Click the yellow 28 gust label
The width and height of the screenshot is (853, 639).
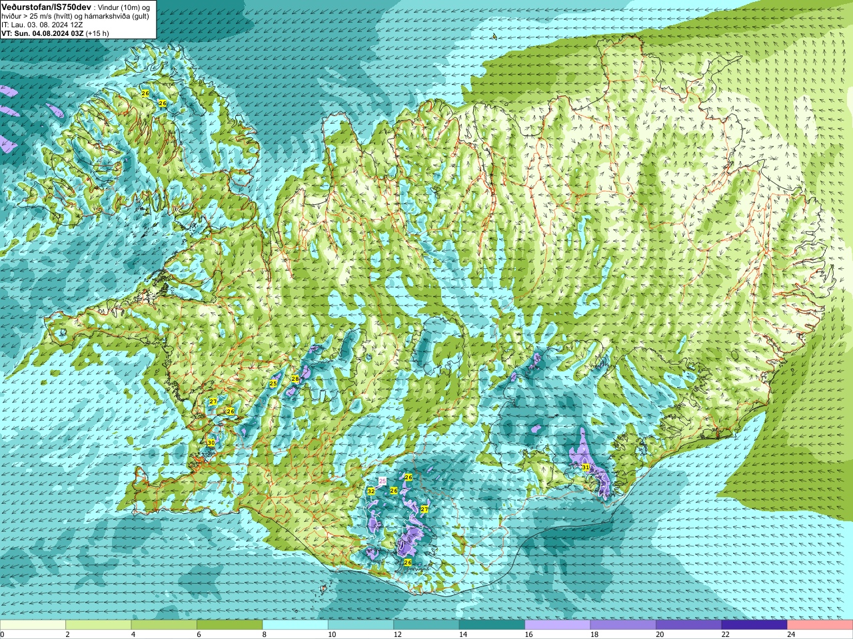[295, 379]
